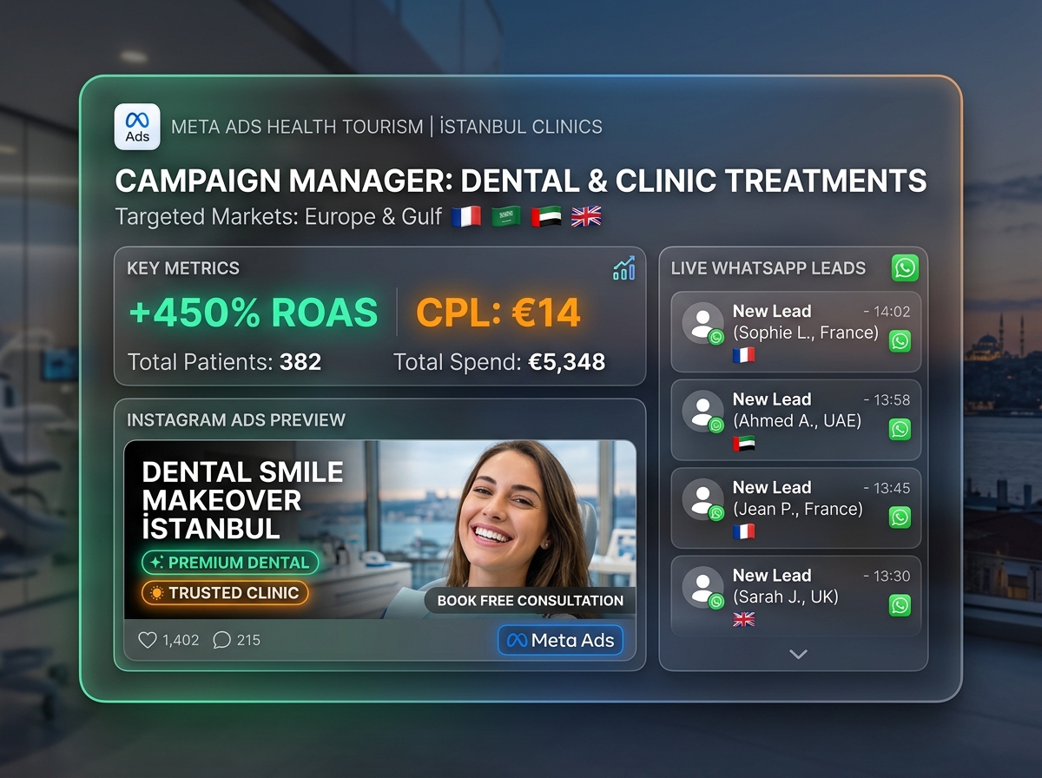Click the France flag under Jean P.
The image size is (1042, 778).
coord(744,531)
